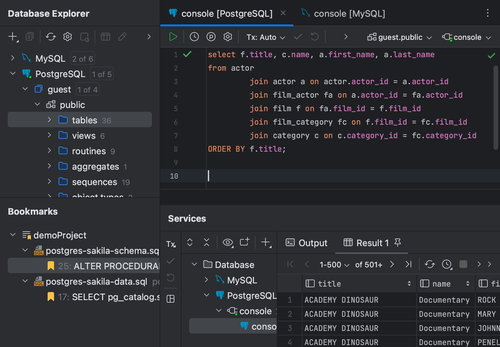Click the Explain Plan icon in editor toolbar

(211, 37)
